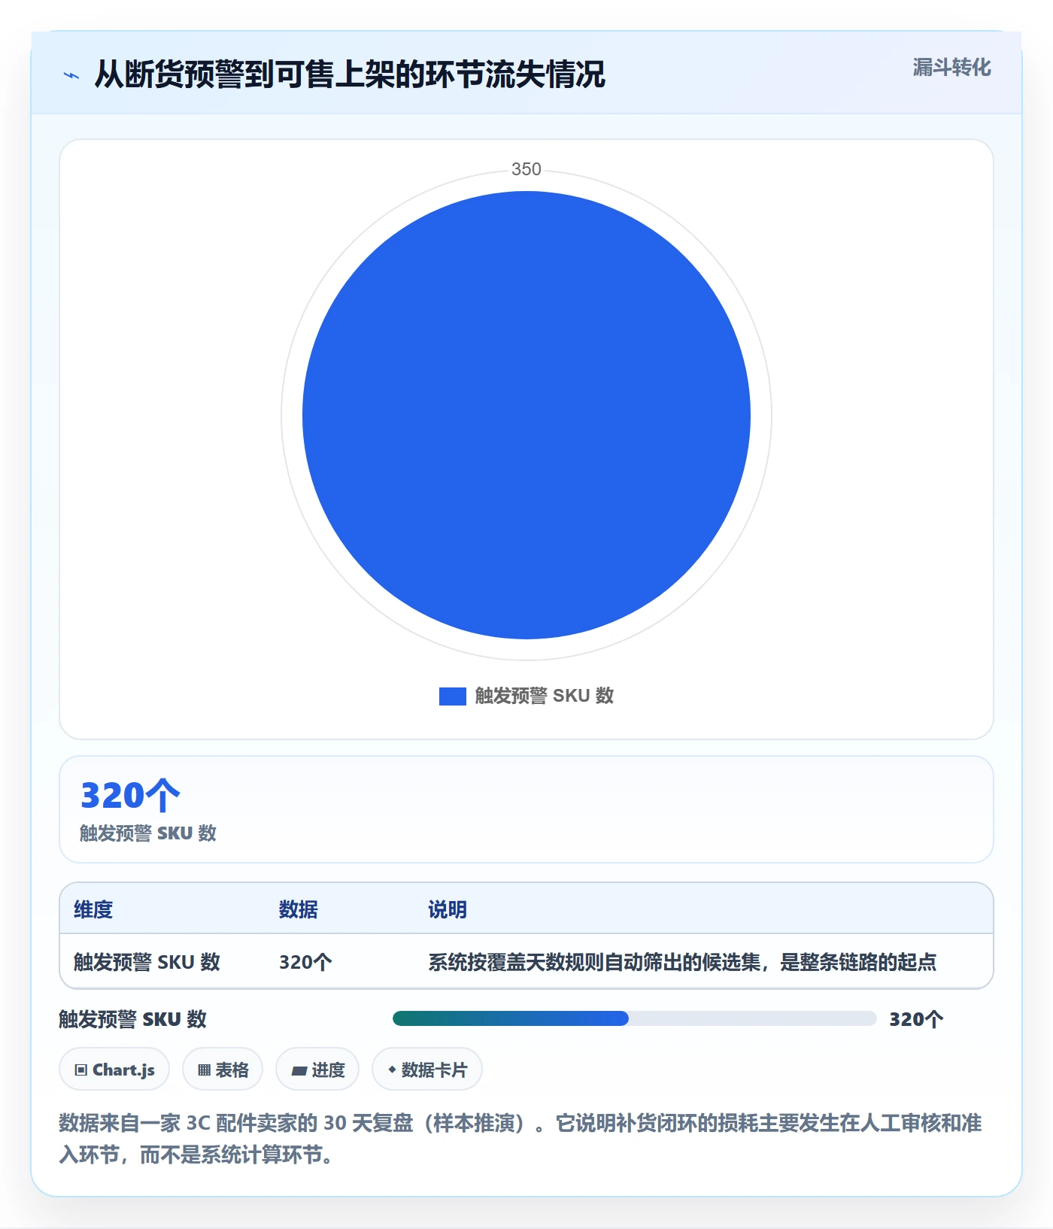
Task: Click the 维度 column header
Action: pos(93,909)
